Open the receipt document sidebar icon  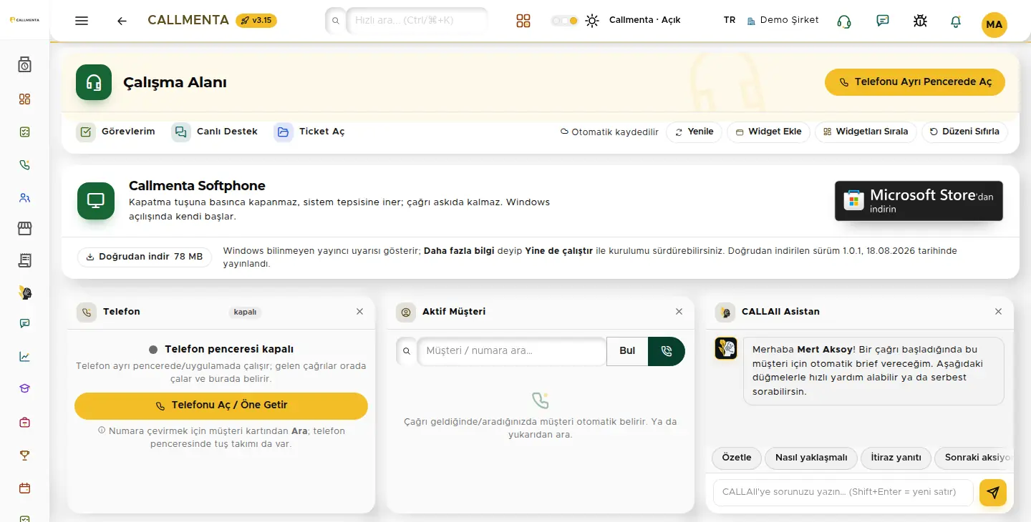(25, 260)
